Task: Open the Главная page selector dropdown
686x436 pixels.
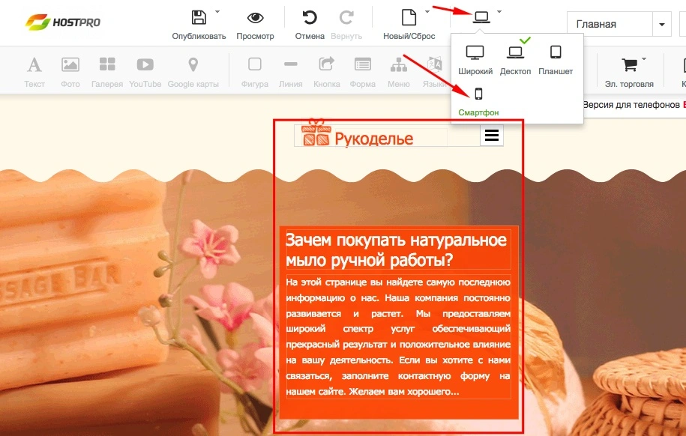Action: coord(662,24)
